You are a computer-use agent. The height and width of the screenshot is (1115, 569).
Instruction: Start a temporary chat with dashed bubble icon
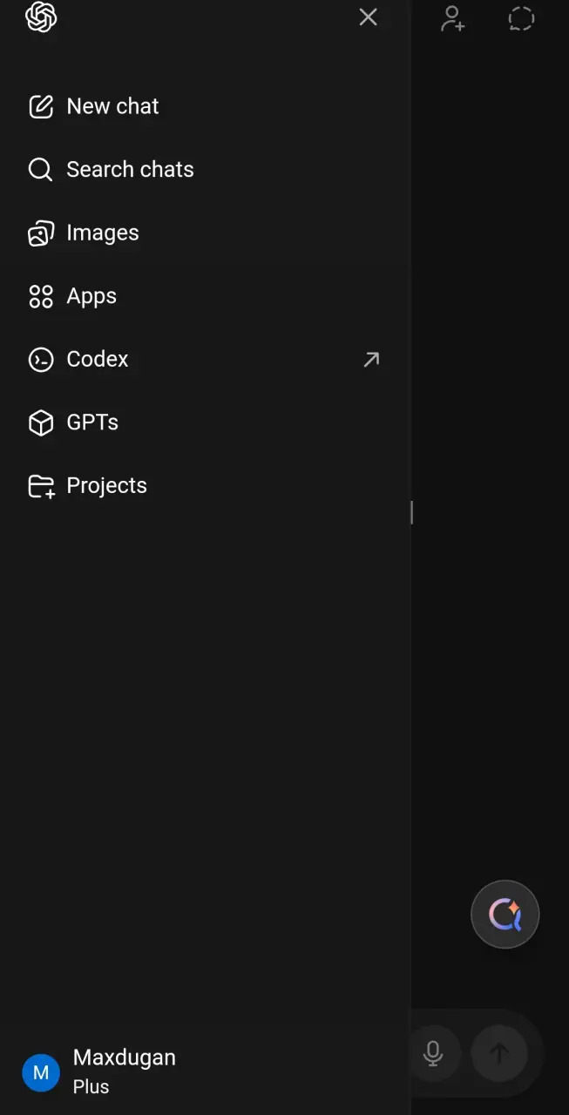(521, 18)
